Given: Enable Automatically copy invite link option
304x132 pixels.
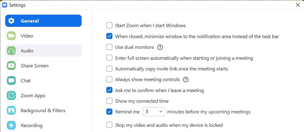Looking at the screenshot, I should tap(109, 69).
